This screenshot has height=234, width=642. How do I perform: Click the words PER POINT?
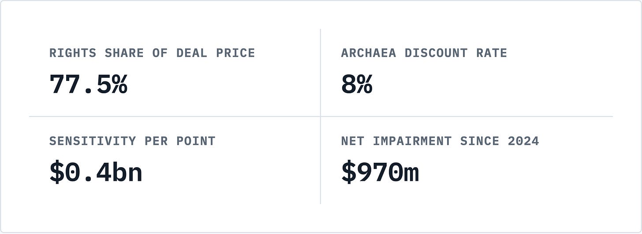coord(180,141)
